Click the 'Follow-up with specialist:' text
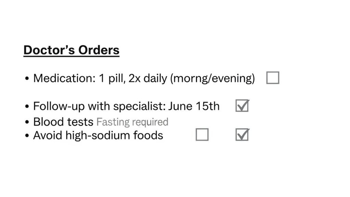This screenshot has height=197, width=350. click(x=99, y=106)
